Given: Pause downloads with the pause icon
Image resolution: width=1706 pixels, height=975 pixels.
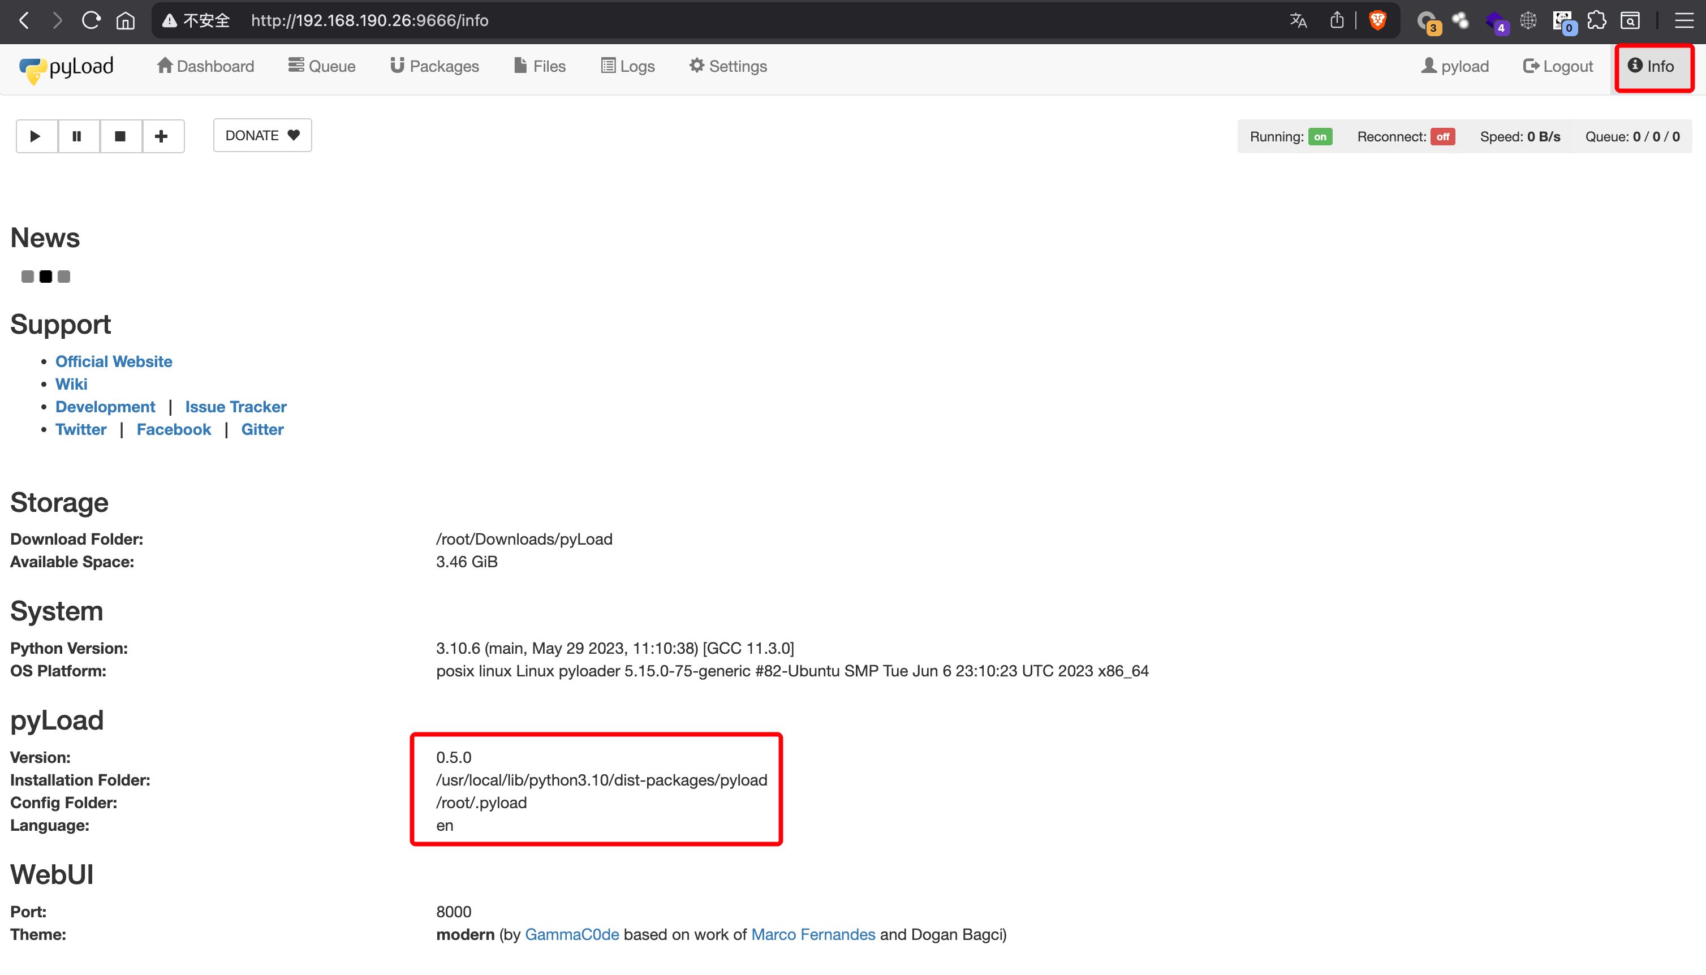Looking at the screenshot, I should coord(77,136).
